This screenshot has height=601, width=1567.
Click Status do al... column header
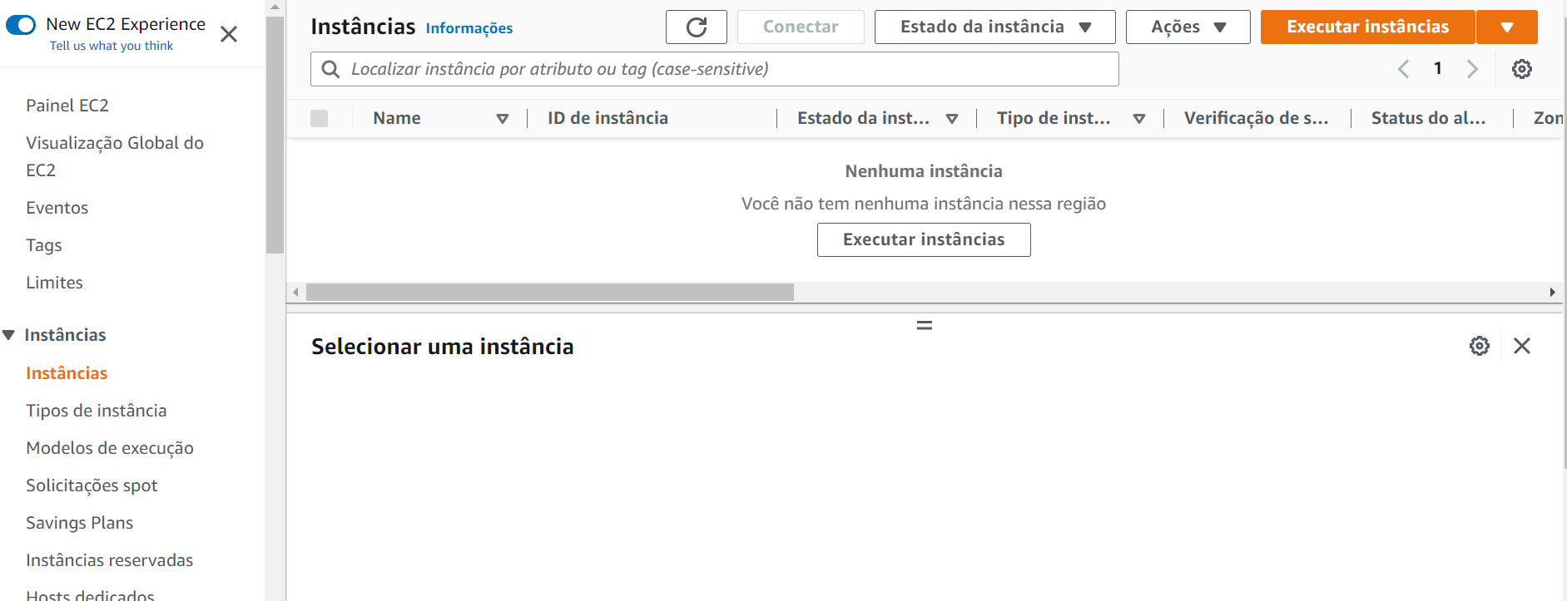1428,118
